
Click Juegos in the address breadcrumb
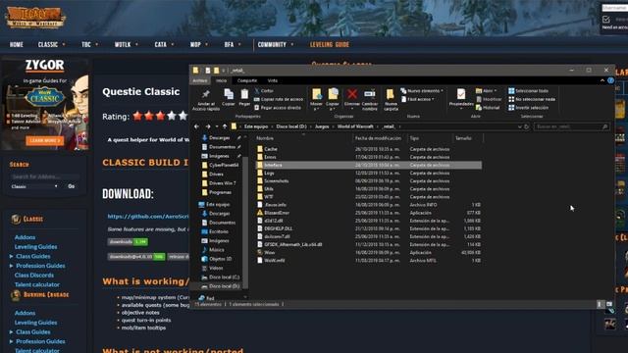coord(322,126)
